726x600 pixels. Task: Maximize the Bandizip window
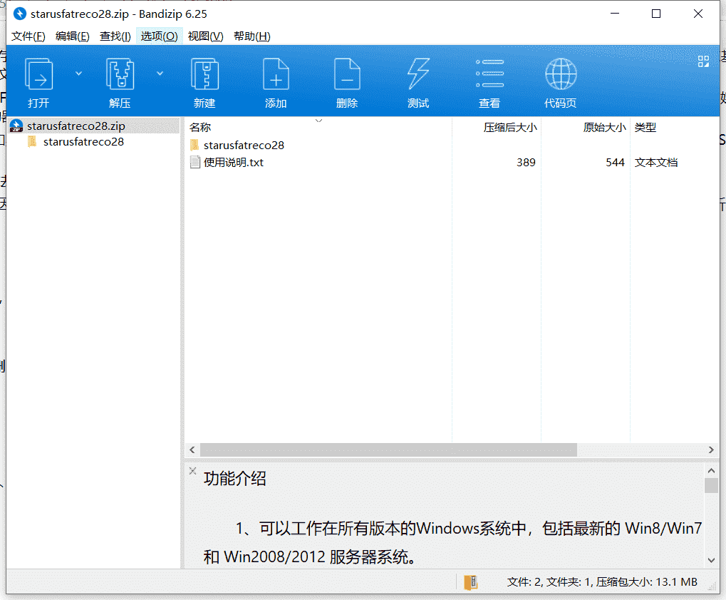(x=656, y=14)
